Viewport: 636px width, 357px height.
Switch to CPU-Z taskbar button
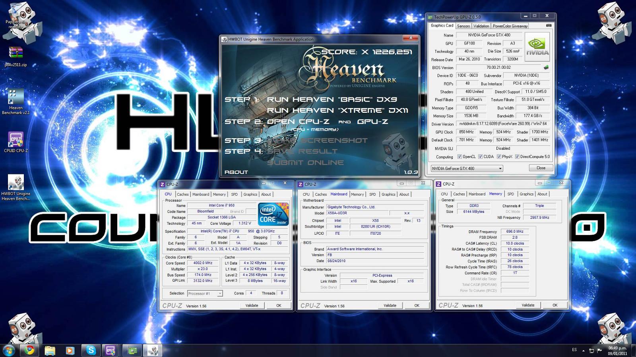(111, 350)
